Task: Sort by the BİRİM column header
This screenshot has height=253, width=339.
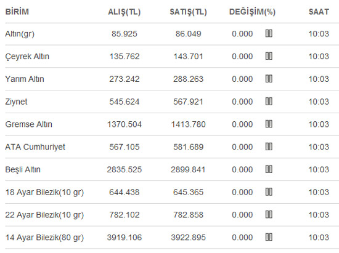Action: tap(17, 12)
